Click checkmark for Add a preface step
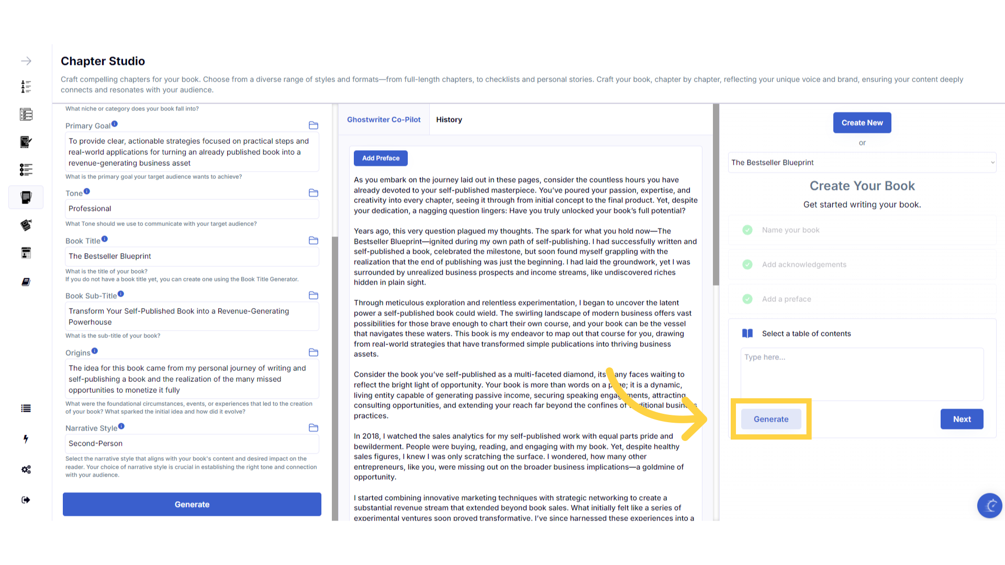Image resolution: width=1005 pixels, height=565 pixels. pyautogui.click(x=747, y=299)
